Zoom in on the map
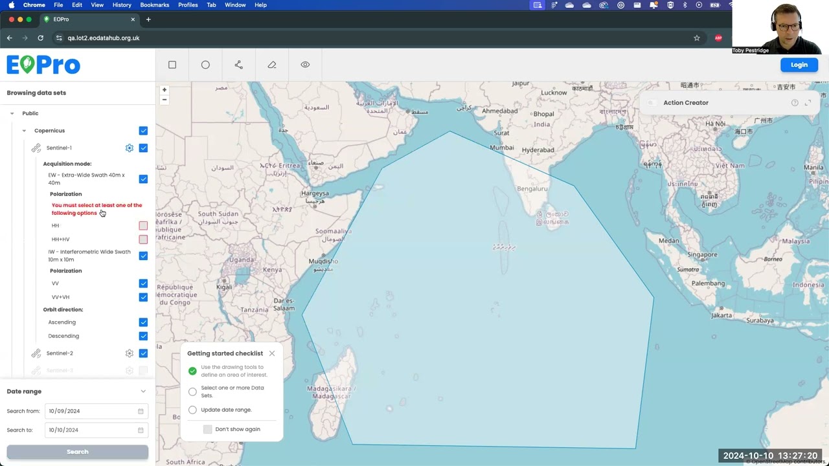 click(x=165, y=90)
